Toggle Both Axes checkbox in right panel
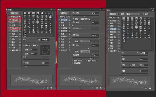 click(131, 65)
